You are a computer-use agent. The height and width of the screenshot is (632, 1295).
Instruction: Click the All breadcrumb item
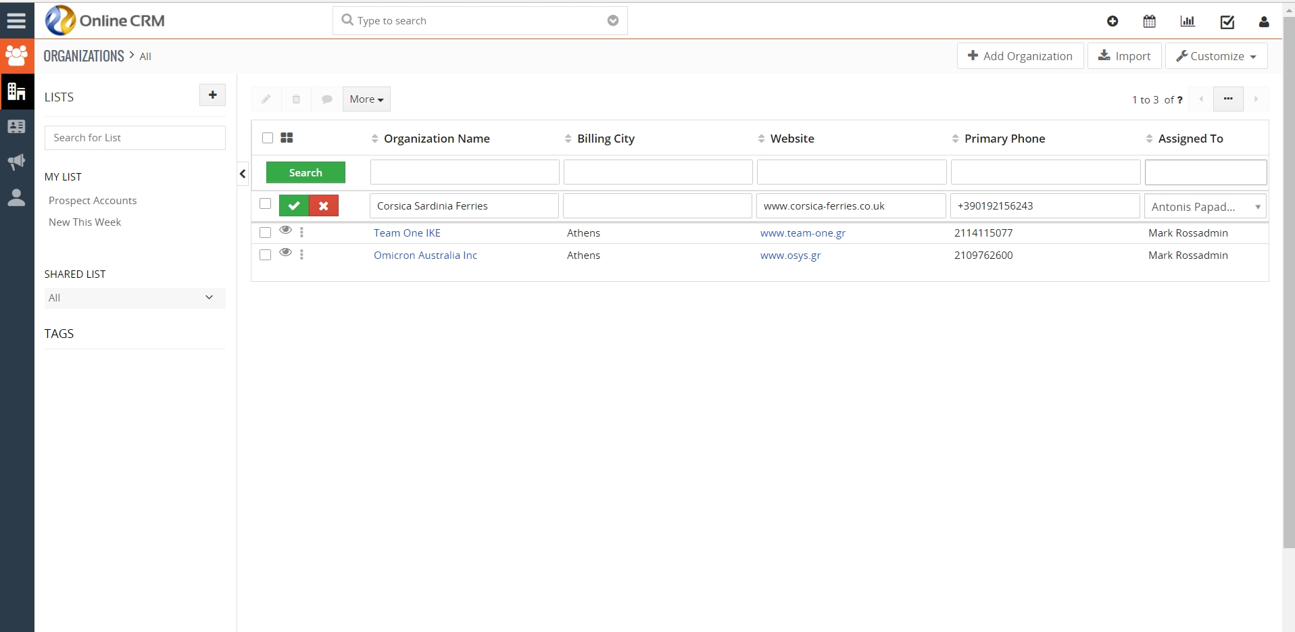tap(145, 57)
